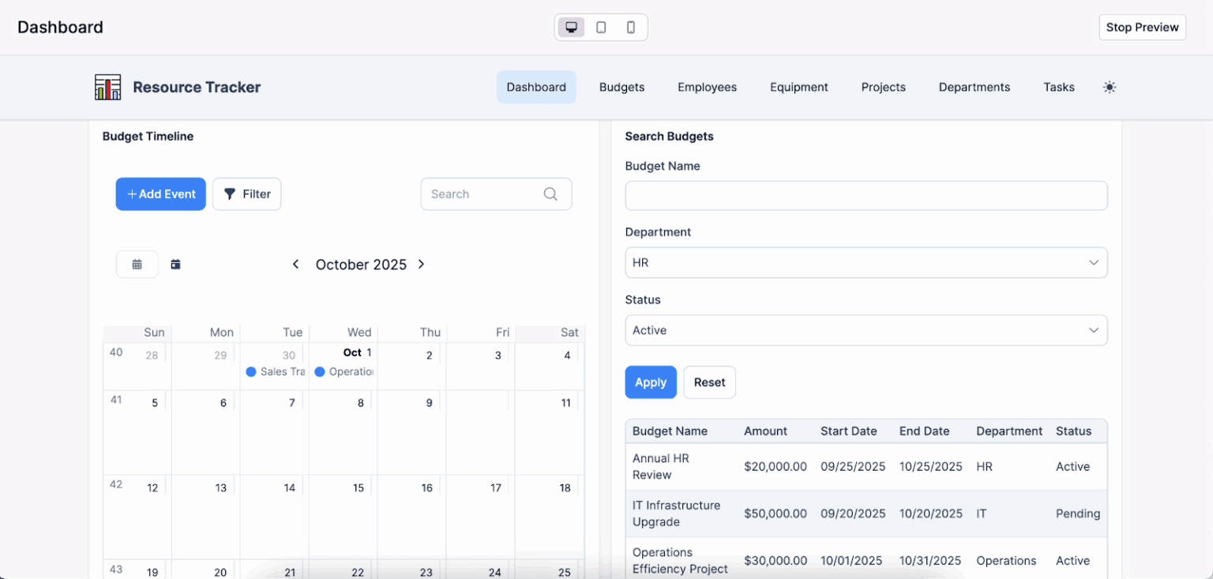This screenshot has width=1213, height=579.
Task: Go to the previous month
Action: (295, 264)
